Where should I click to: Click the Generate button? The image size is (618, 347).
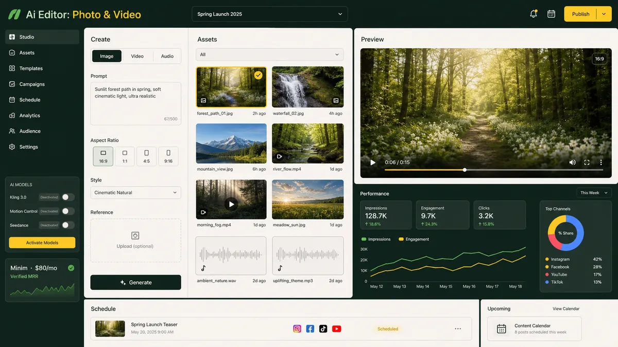(135, 282)
